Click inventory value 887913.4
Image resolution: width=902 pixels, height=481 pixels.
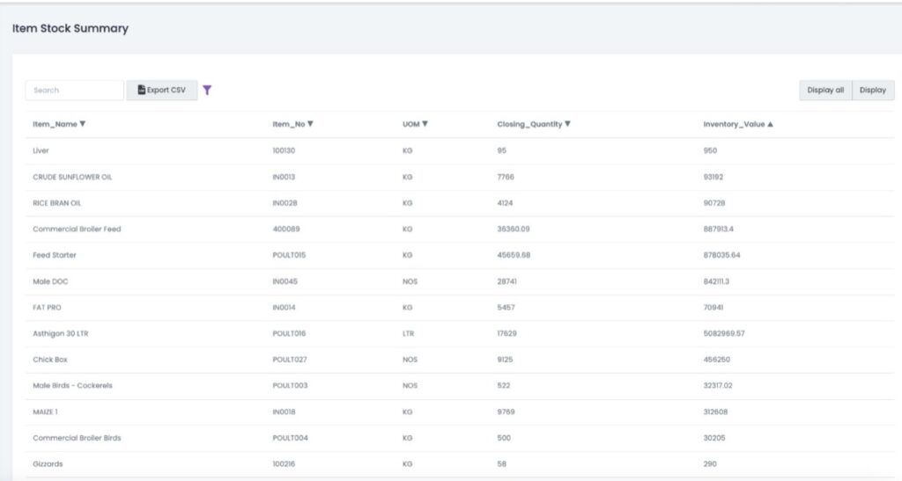click(719, 229)
